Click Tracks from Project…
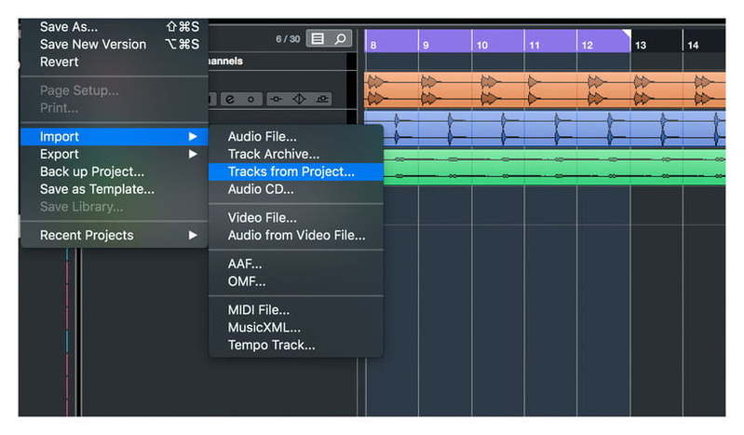Viewport: 744px width, 435px height. 296,172
